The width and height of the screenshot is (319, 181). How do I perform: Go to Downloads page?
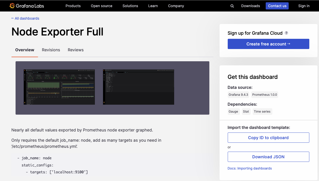tap(251, 6)
